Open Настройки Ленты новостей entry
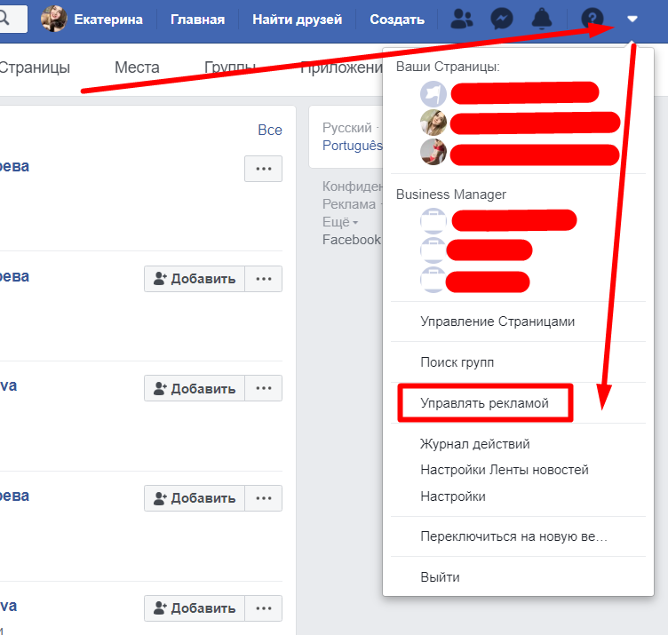The width and height of the screenshot is (668, 635). [x=504, y=470]
